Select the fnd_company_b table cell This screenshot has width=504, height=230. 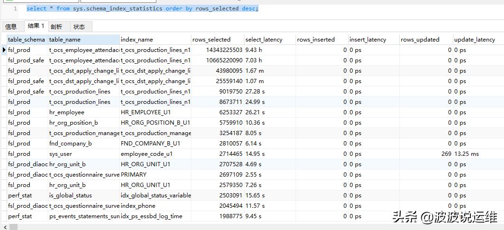[x=84, y=144]
